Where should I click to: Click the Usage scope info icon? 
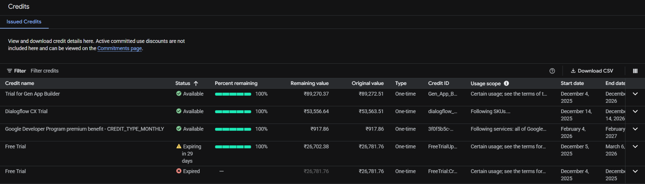tap(506, 83)
